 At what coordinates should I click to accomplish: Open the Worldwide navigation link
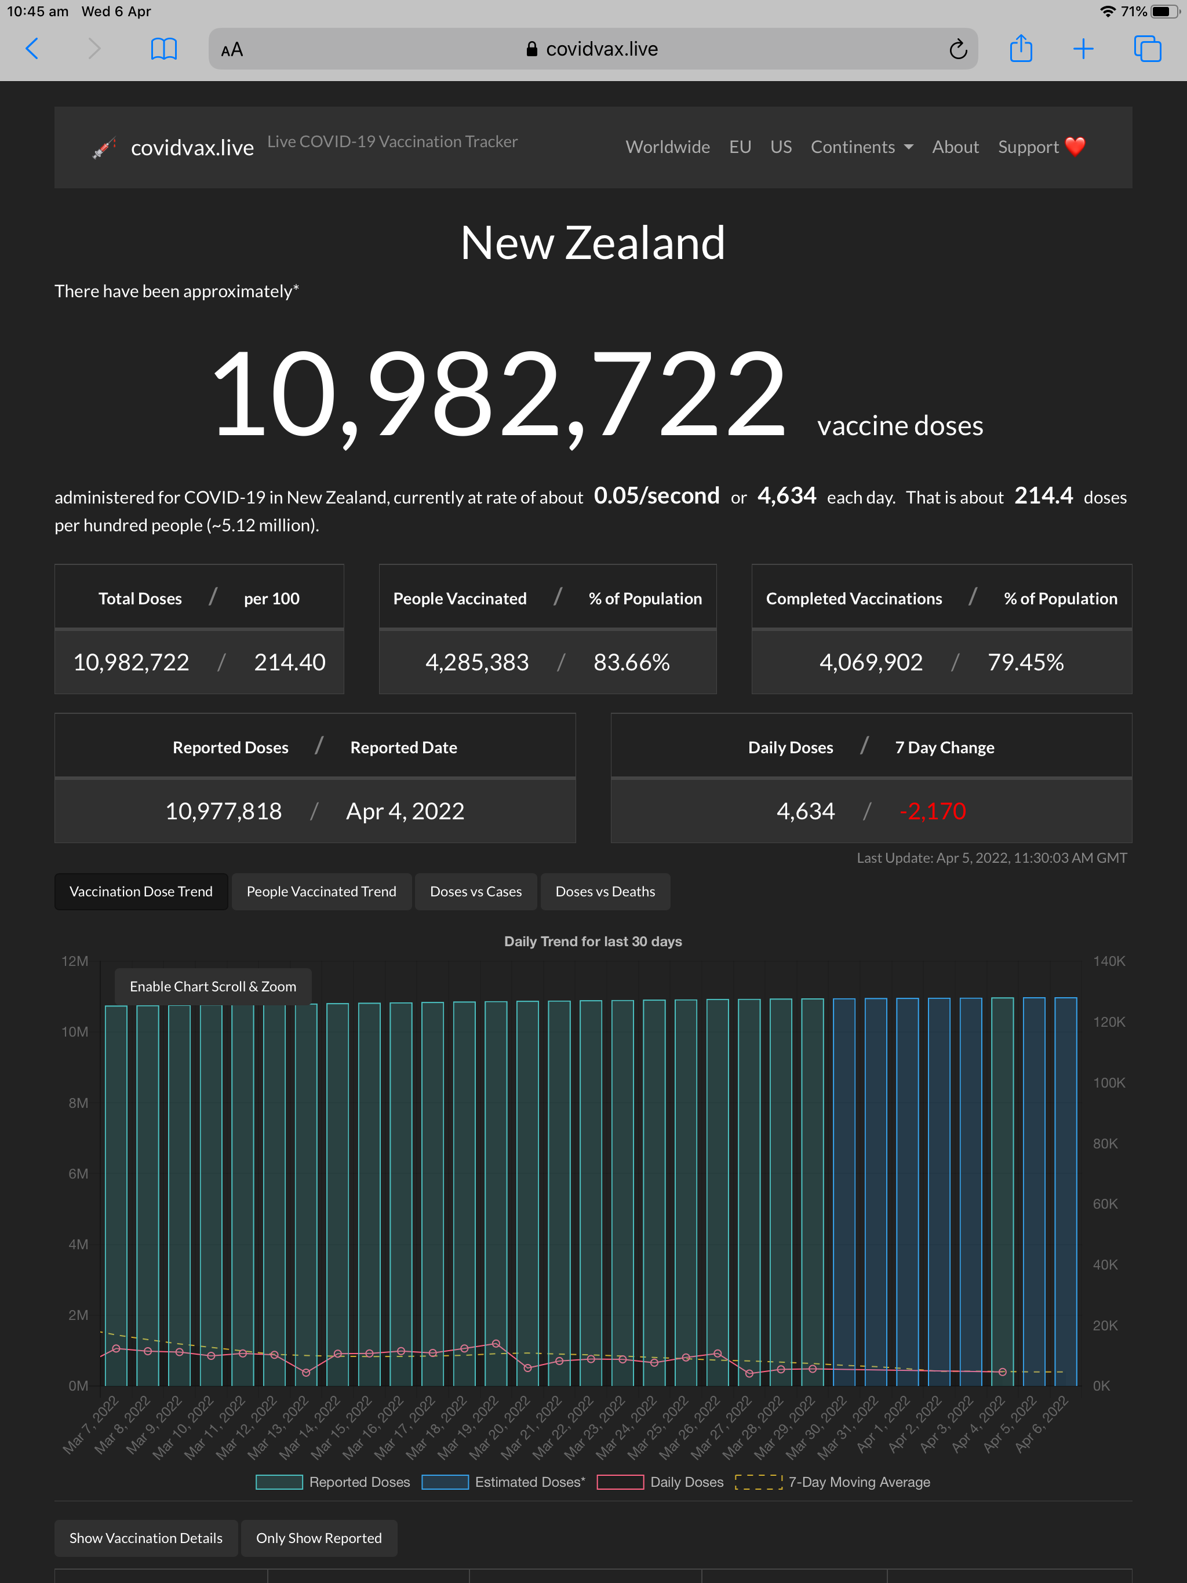click(x=667, y=147)
